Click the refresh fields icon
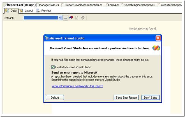 click(77, 18)
